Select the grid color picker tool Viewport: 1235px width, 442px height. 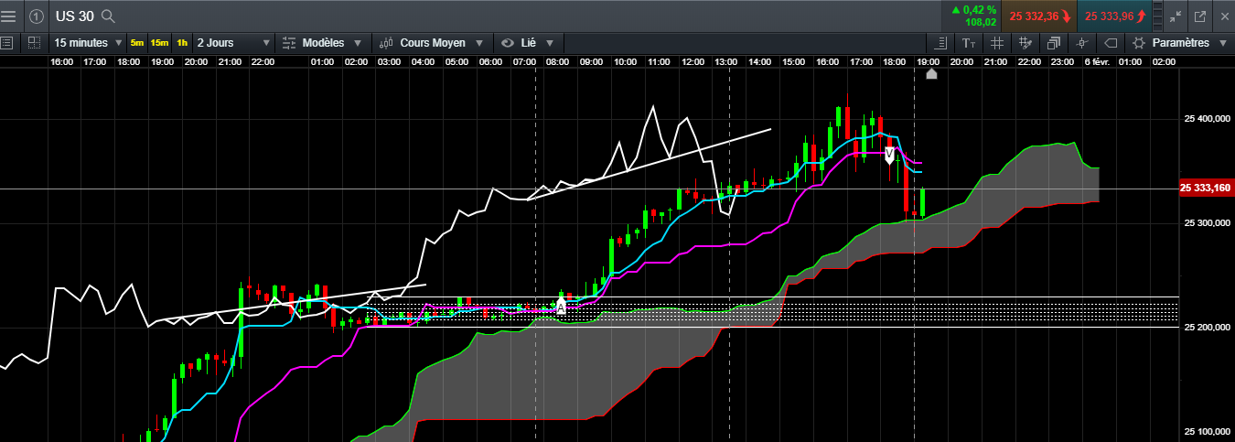coord(1026,43)
